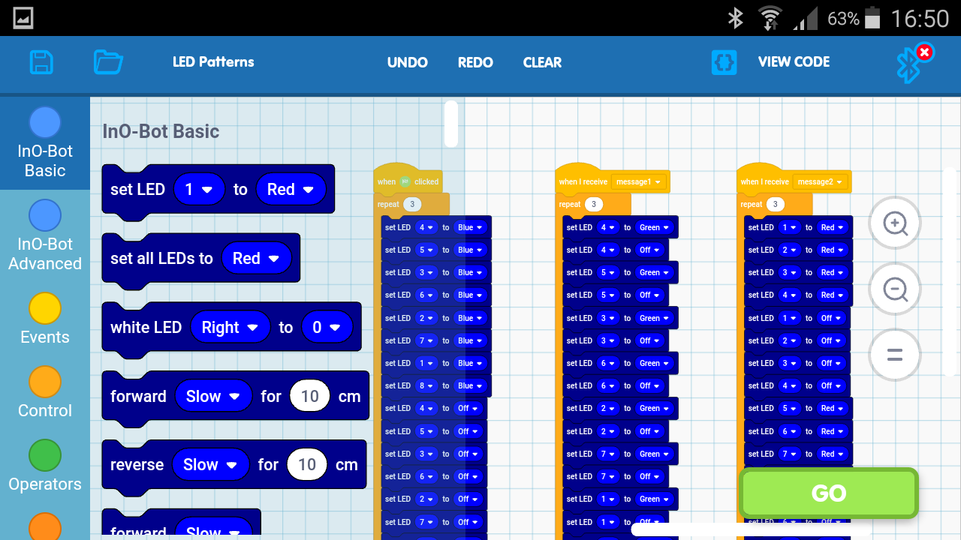The image size is (961, 540).
Task: Select the Operators category
Action: tap(45, 467)
